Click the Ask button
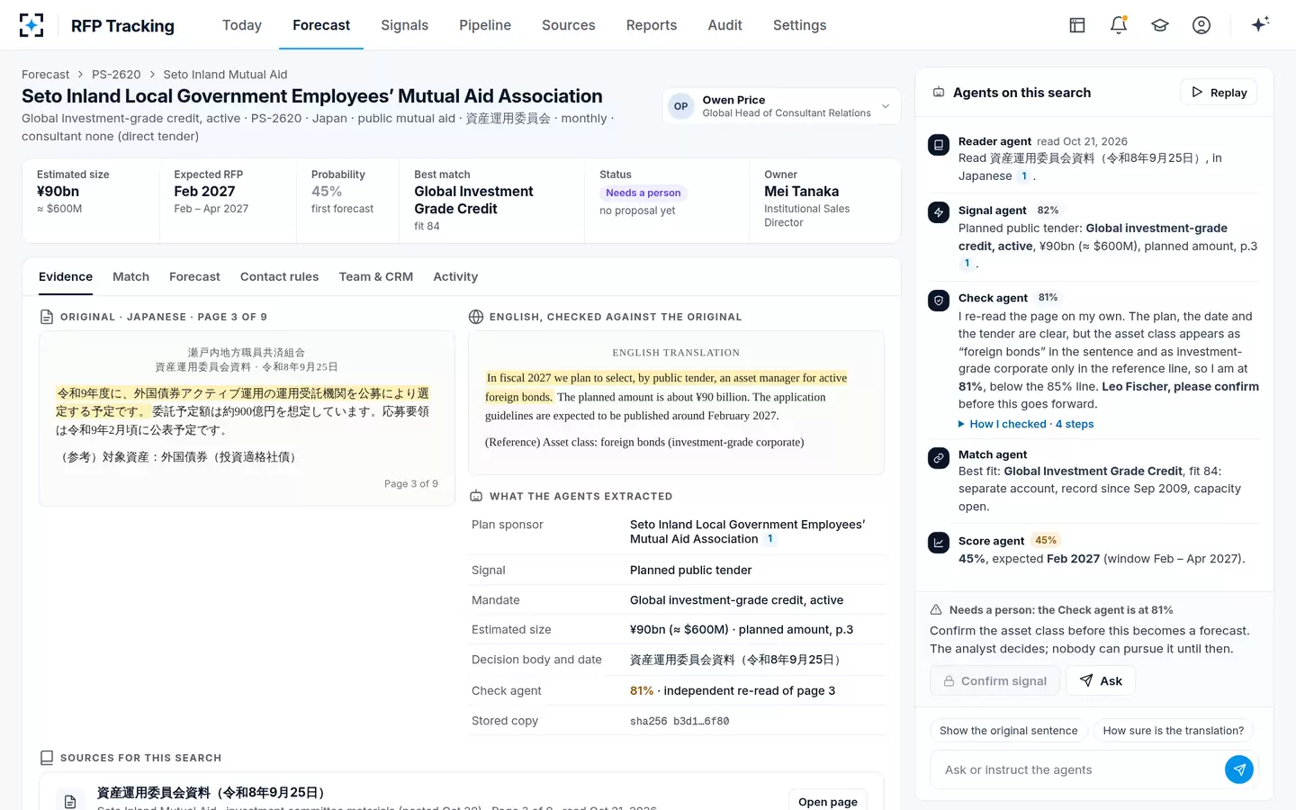Image resolution: width=1296 pixels, height=810 pixels. (1101, 681)
